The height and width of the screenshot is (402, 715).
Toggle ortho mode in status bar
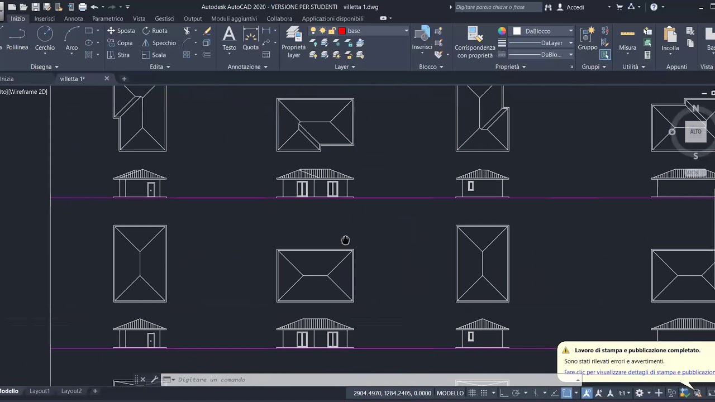pos(503,393)
